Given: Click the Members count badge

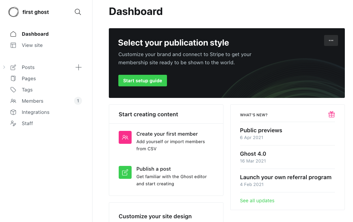Looking at the screenshot, I should pyautogui.click(x=78, y=101).
